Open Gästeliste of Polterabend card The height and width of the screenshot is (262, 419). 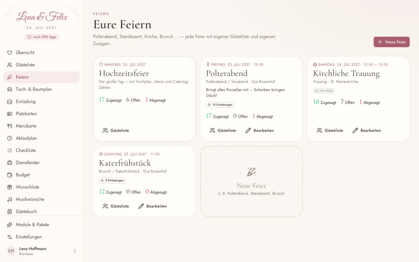(223, 130)
